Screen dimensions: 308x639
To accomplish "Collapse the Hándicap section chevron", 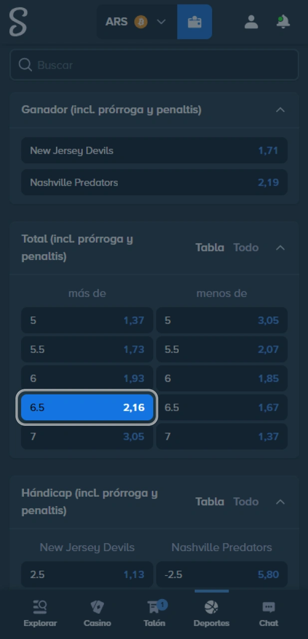I will 280,501.
